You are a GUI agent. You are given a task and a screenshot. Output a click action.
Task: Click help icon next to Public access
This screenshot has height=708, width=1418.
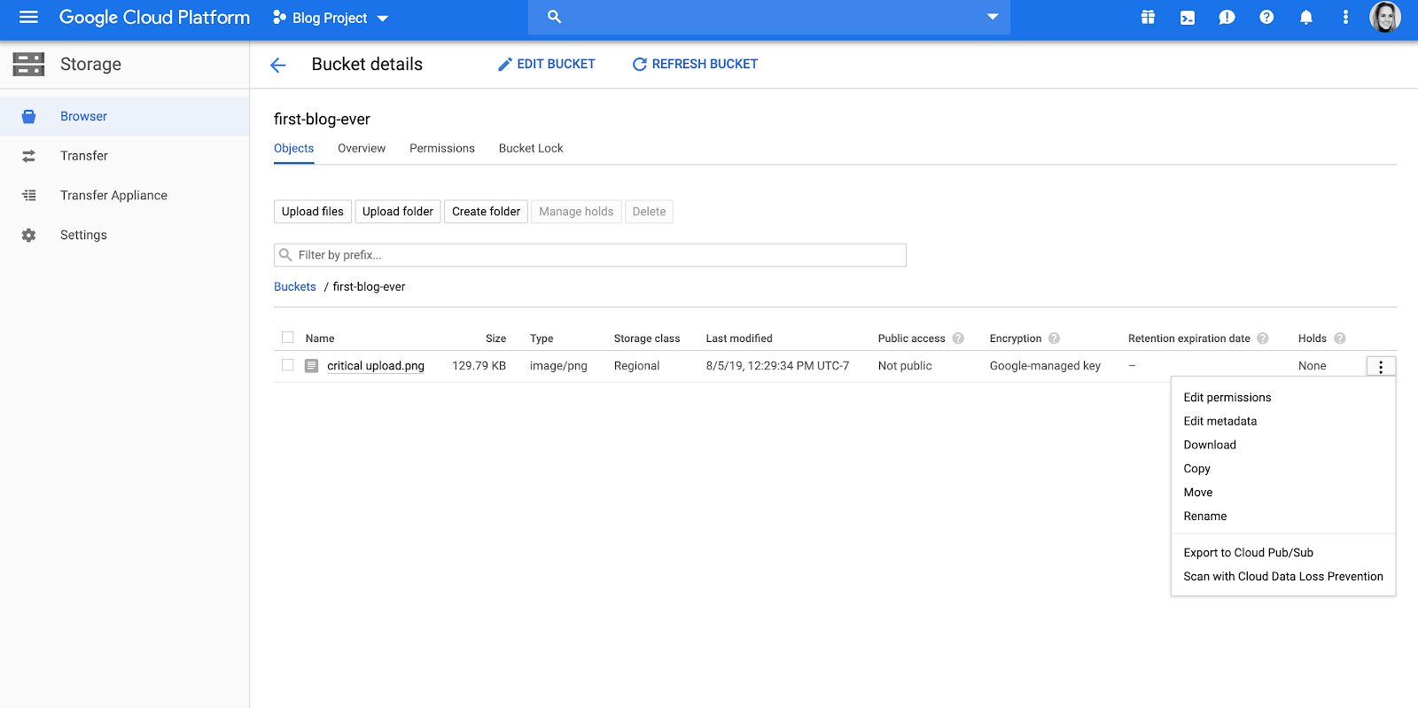point(958,338)
